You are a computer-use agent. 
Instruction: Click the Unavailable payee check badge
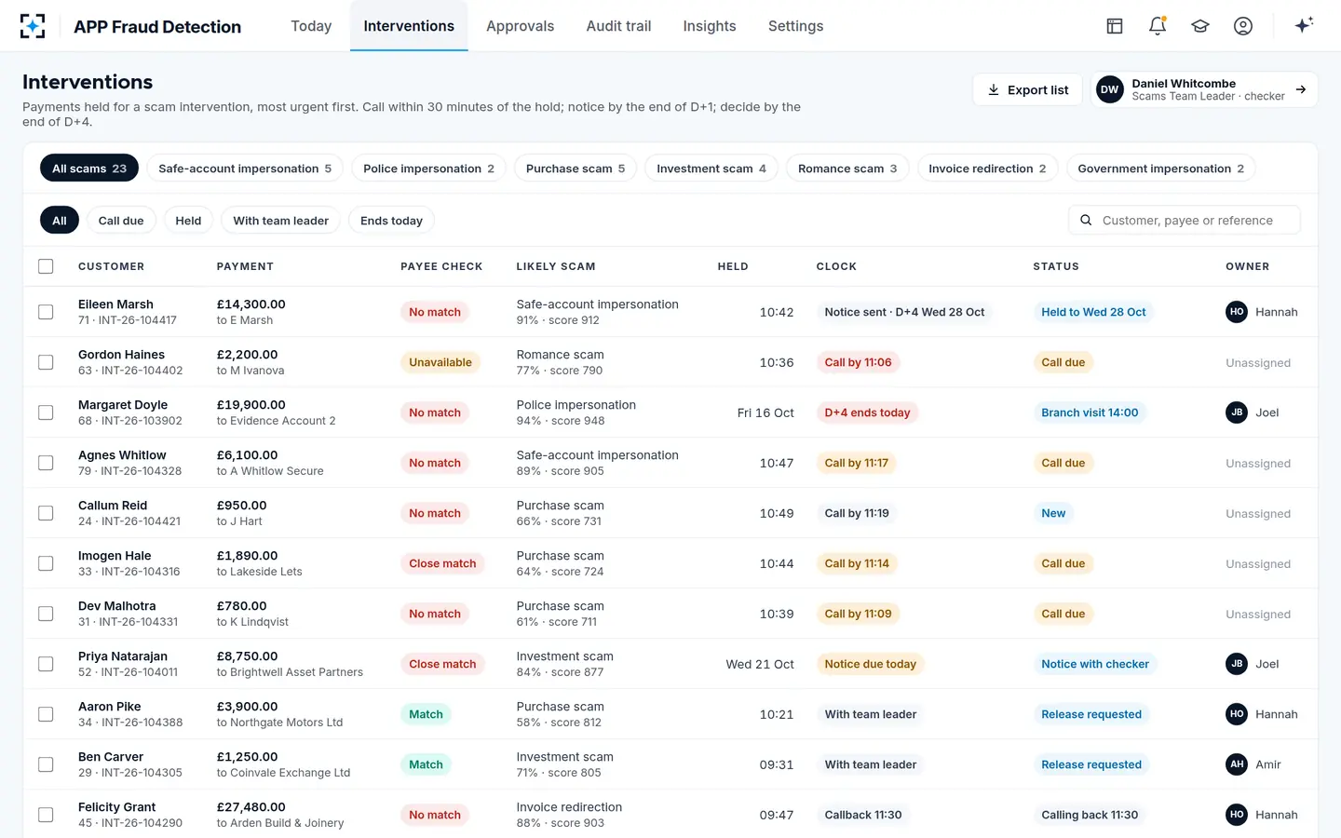[x=440, y=362]
